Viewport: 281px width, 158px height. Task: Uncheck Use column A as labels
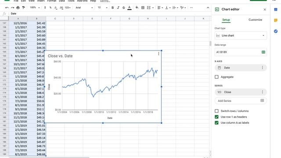(216, 123)
